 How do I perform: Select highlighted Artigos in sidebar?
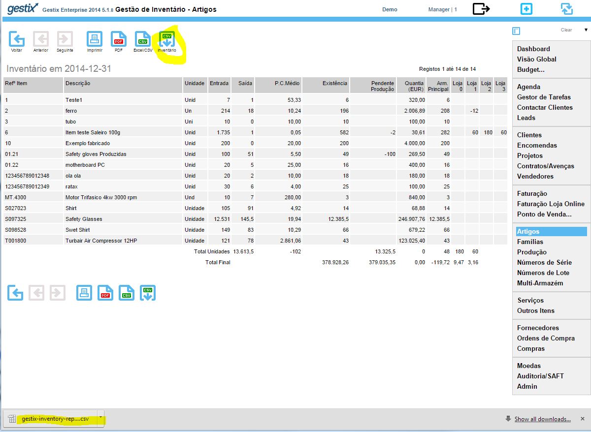(552, 231)
